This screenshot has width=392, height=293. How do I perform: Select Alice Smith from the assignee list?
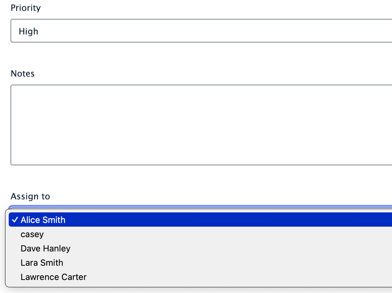pyautogui.click(x=43, y=220)
